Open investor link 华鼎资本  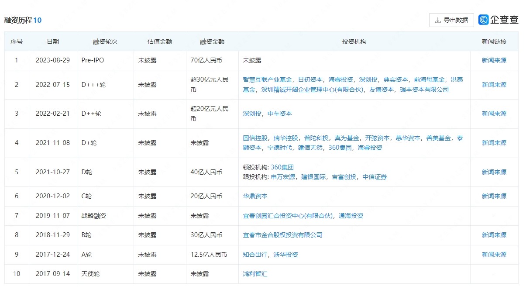coord(255,196)
